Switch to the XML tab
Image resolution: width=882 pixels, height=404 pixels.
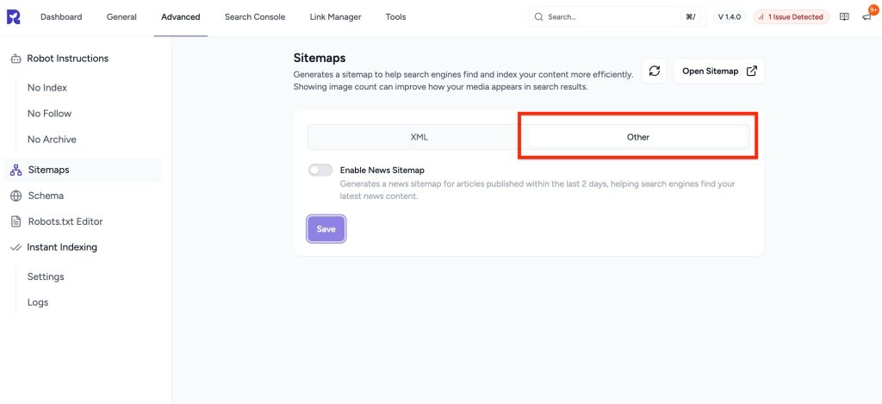[x=419, y=137]
